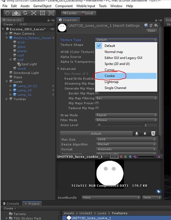171x220 pixels.
Task: Open the Window menu
Action: click(x=116, y=6)
